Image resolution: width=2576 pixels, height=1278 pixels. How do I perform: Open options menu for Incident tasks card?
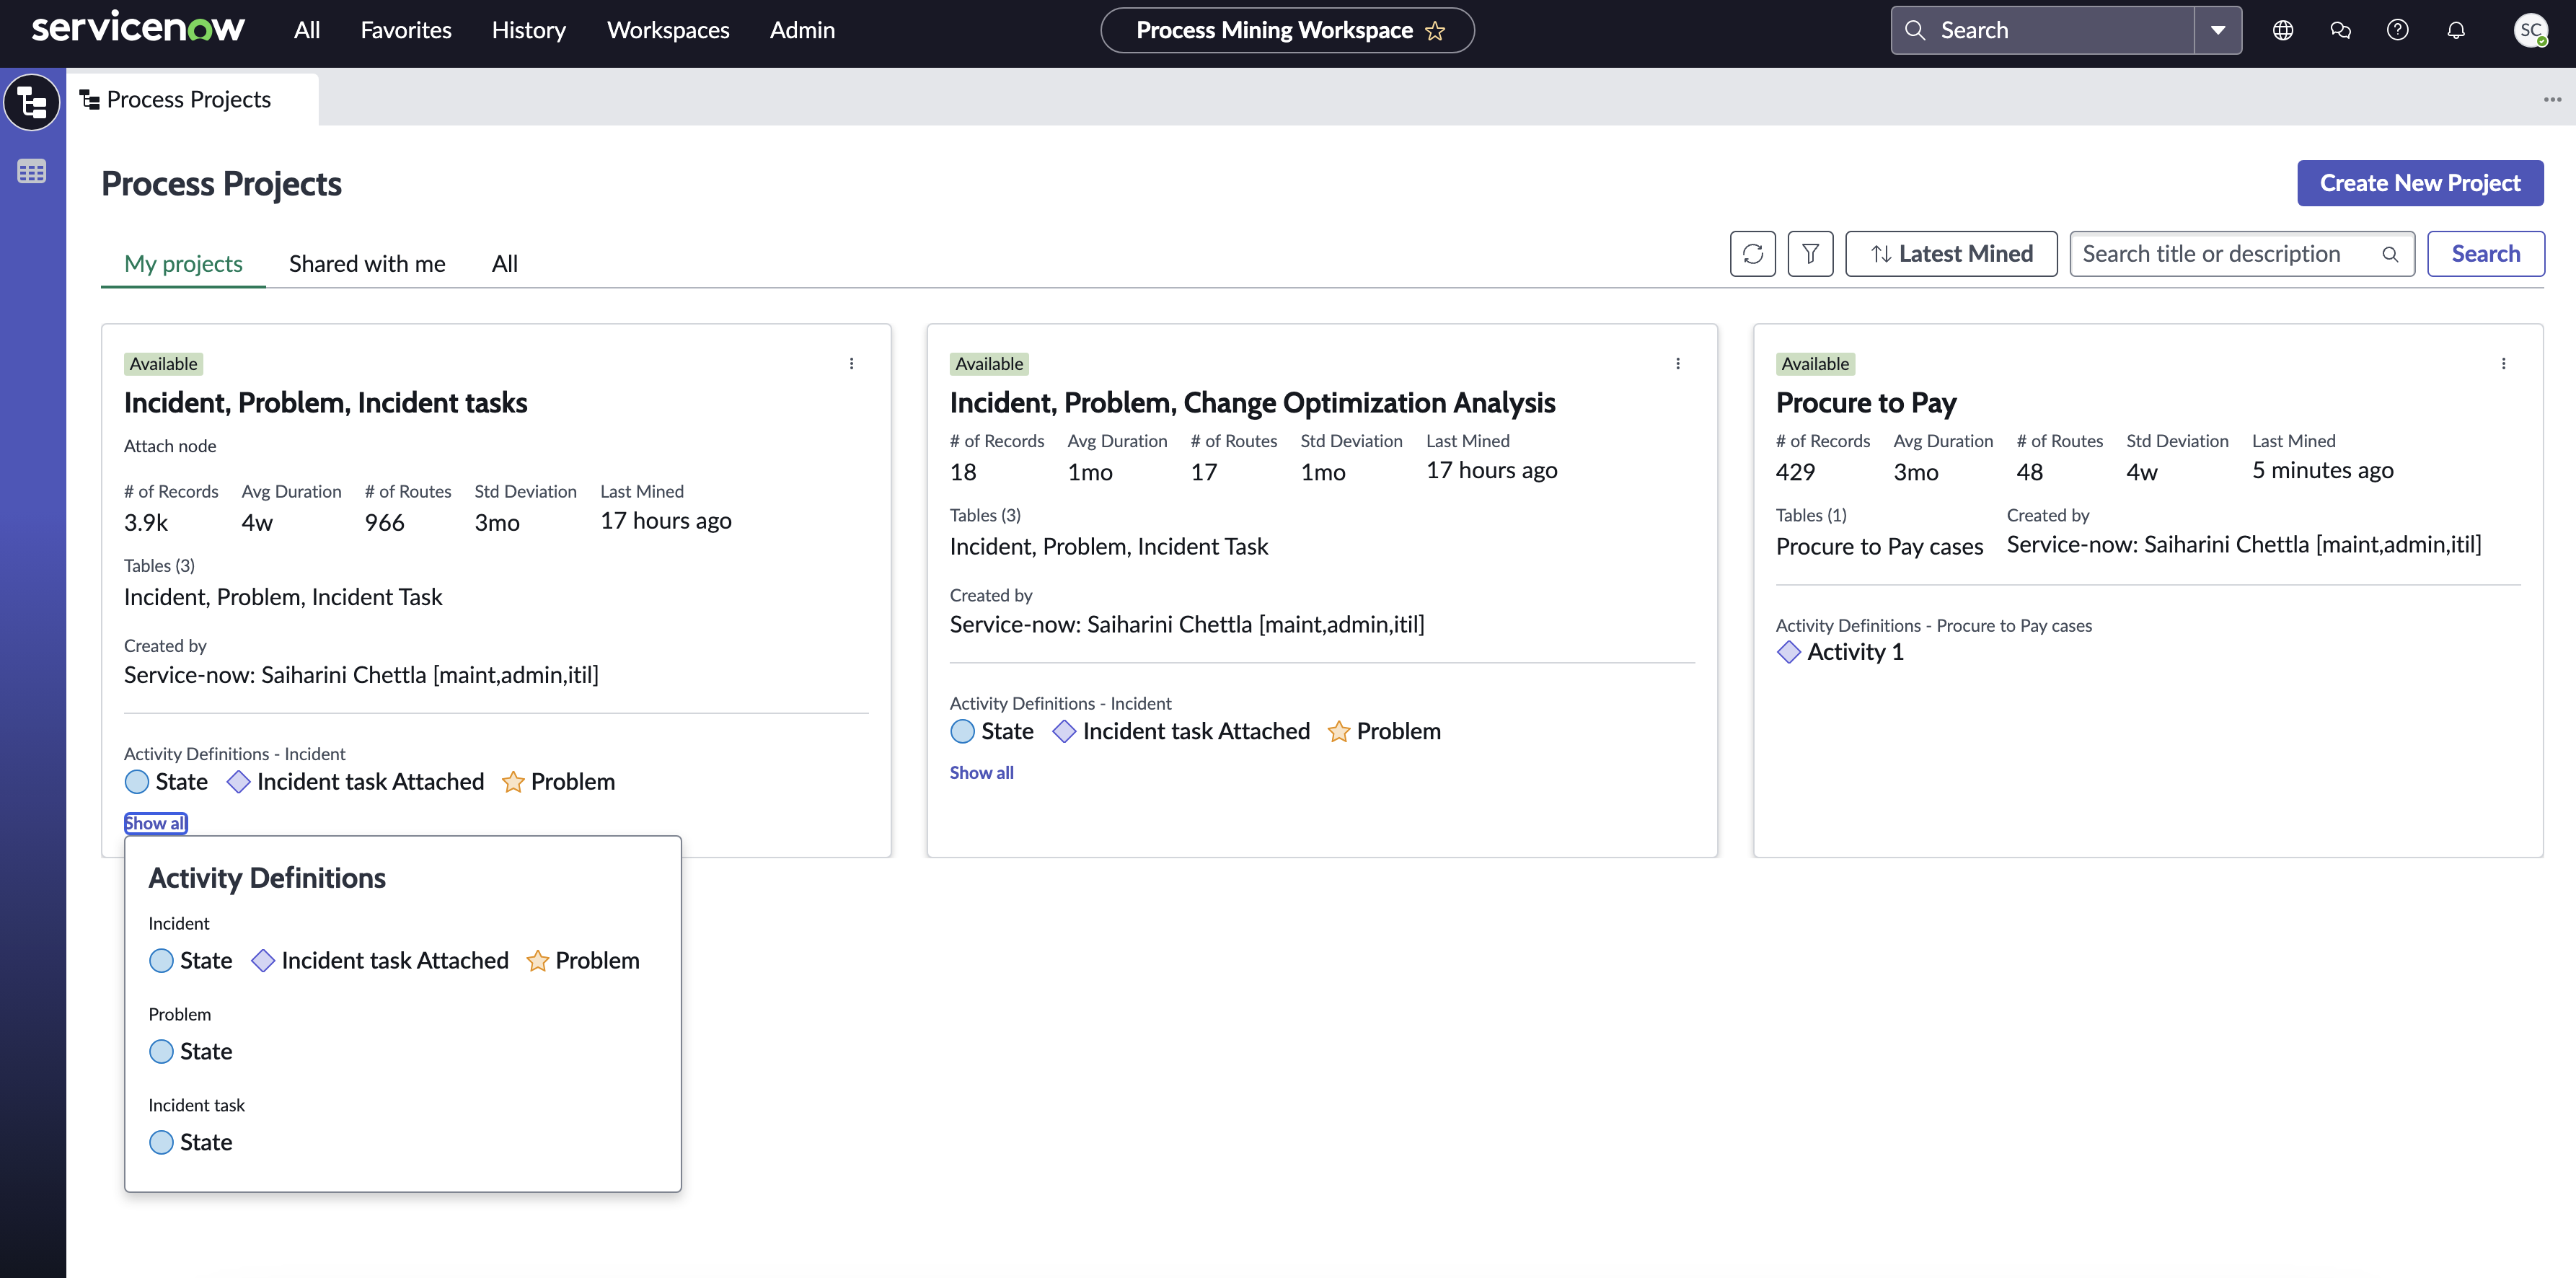coord(851,364)
